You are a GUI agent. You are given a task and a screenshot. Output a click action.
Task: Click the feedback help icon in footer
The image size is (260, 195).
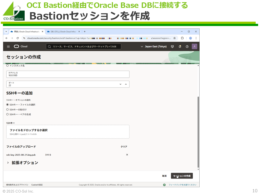tap(164, 185)
